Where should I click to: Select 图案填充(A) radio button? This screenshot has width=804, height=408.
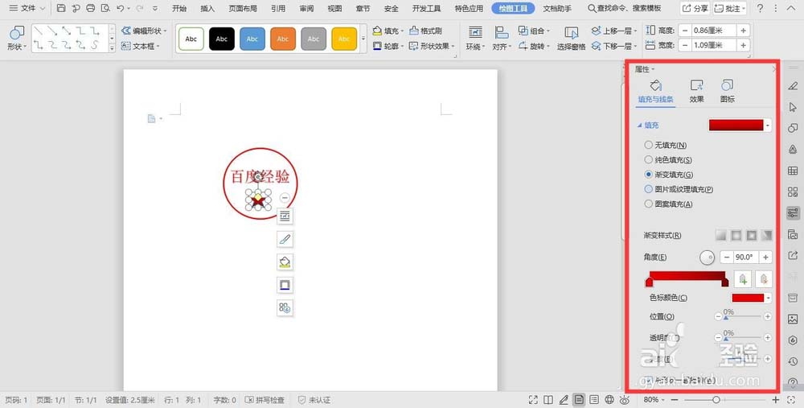649,204
